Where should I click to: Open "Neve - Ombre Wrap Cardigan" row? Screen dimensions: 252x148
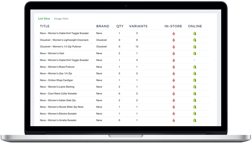click(x=56, y=80)
